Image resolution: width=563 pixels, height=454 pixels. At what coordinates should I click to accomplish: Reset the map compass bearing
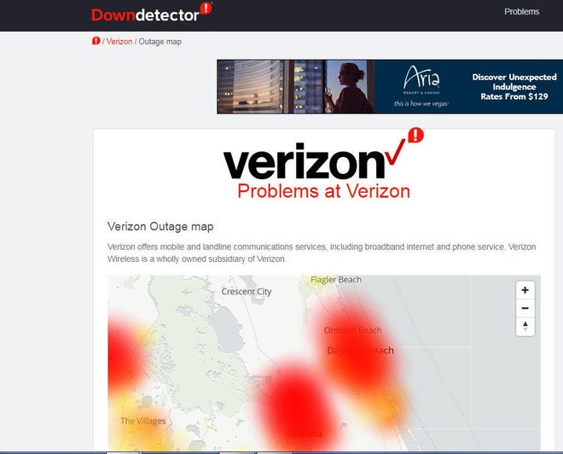525,327
